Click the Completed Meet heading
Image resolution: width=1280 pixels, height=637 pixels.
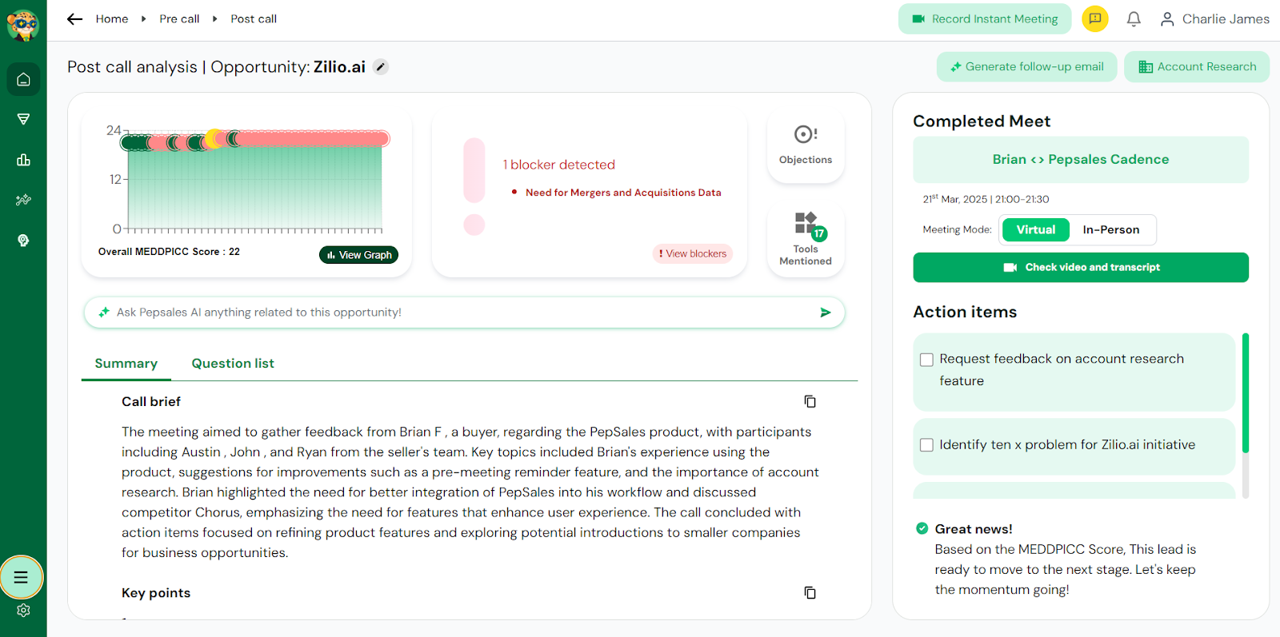[x=982, y=121]
